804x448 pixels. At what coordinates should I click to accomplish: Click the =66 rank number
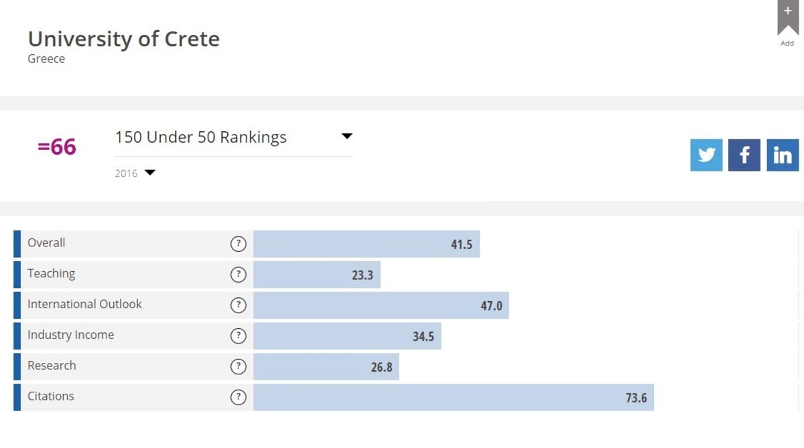[57, 147]
